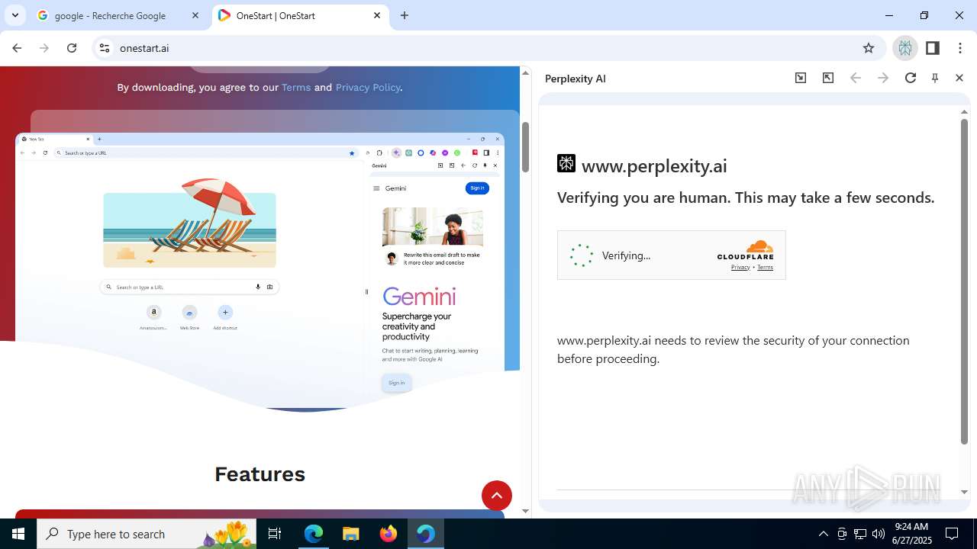Click the www.perplexity.ai heading text

[654, 165]
